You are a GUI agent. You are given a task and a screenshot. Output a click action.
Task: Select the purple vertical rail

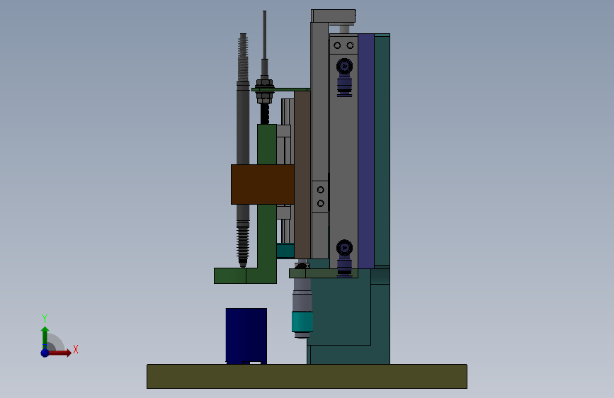[x=366, y=151]
